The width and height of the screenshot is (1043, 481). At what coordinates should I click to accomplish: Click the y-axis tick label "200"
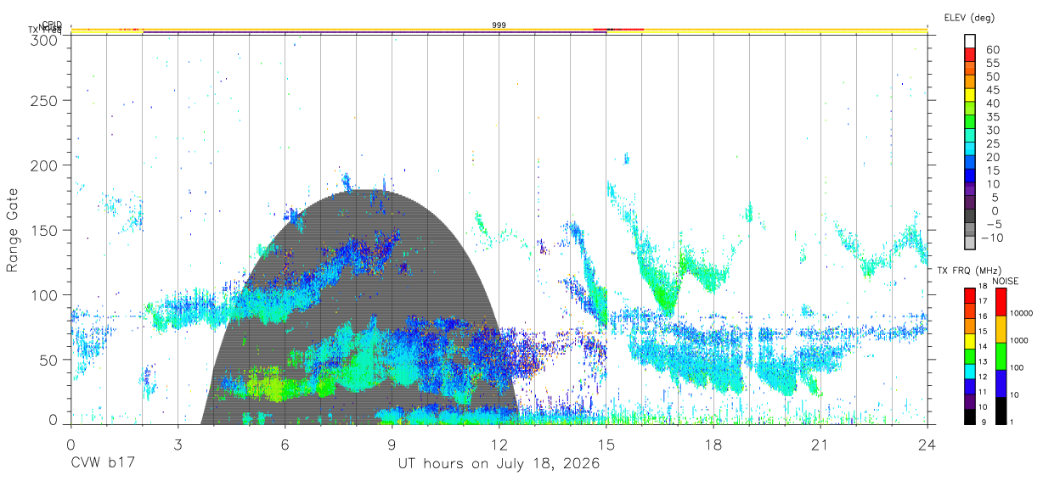(x=45, y=165)
